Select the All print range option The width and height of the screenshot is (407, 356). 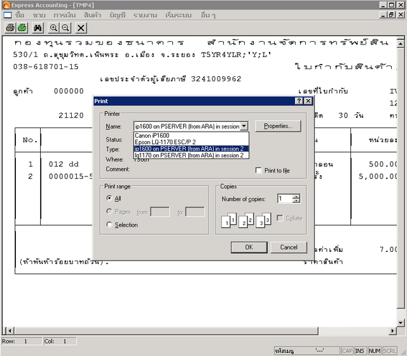(109, 199)
